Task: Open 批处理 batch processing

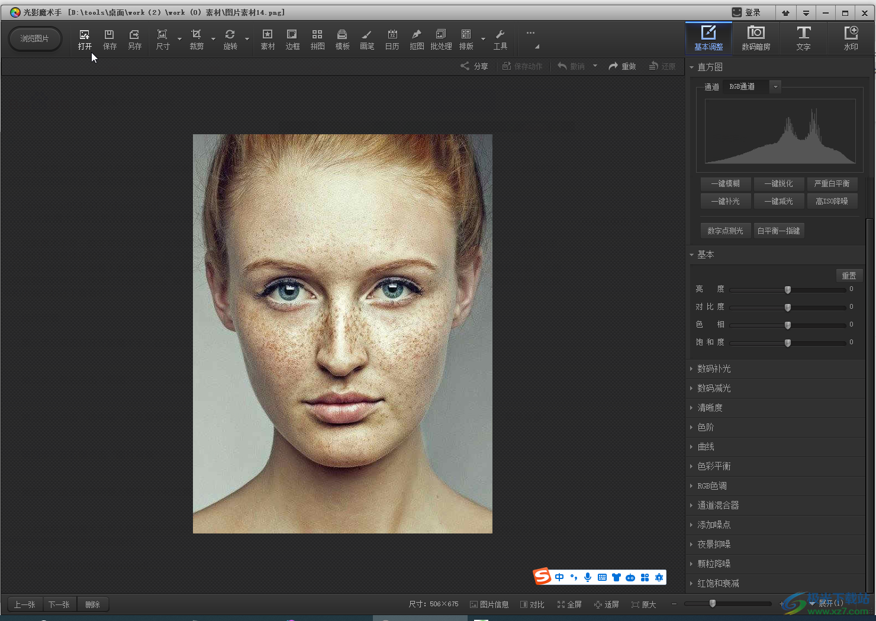Action: coord(441,40)
